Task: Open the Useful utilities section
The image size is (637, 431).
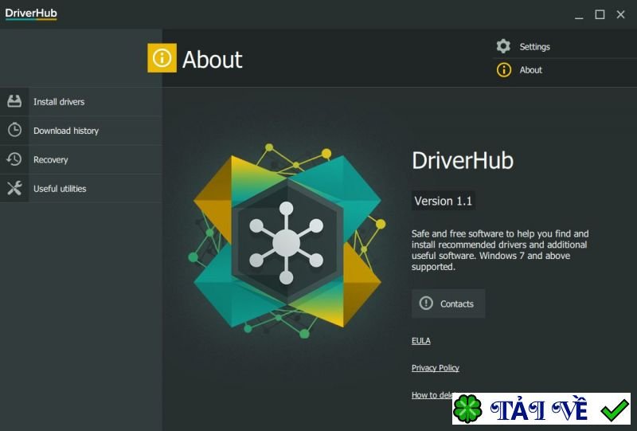Action: (x=81, y=188)
